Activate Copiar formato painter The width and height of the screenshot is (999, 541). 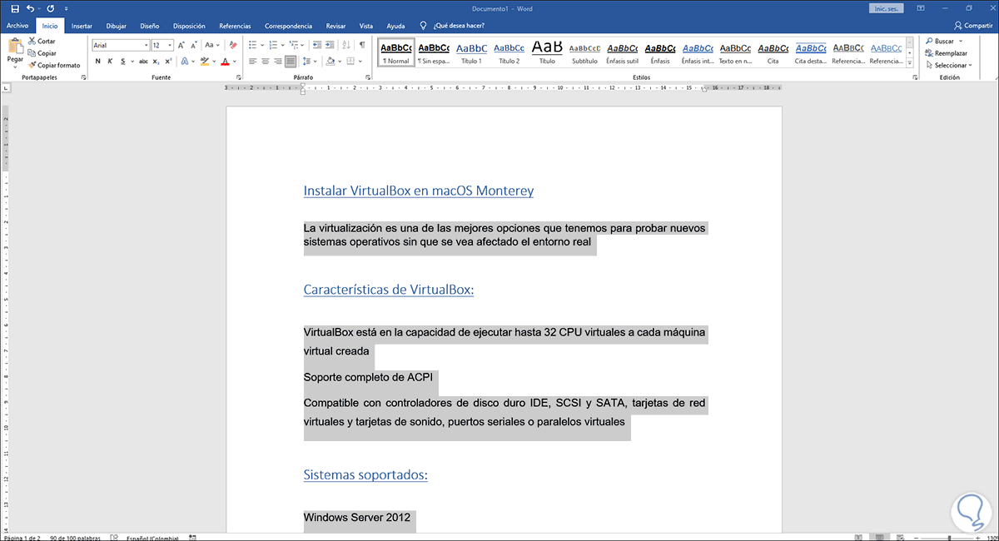tap(54, 65)
